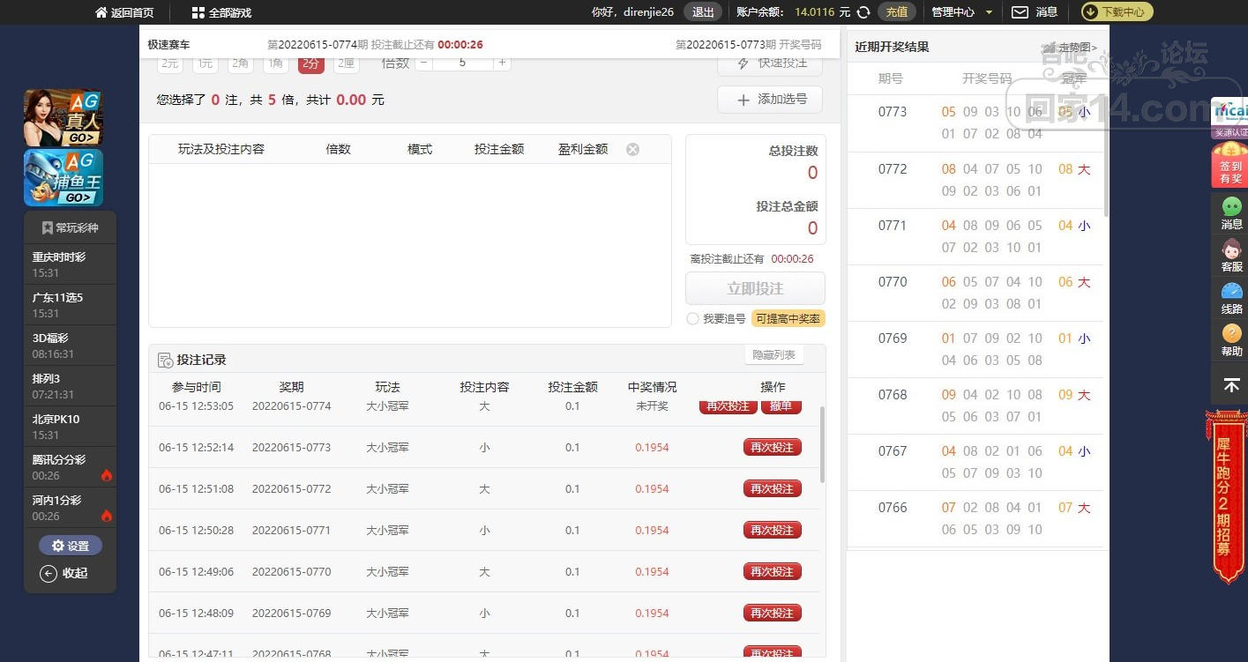
Task: Open the help question mark icon
Action: pyautogui.click(x=1231, y=339)
